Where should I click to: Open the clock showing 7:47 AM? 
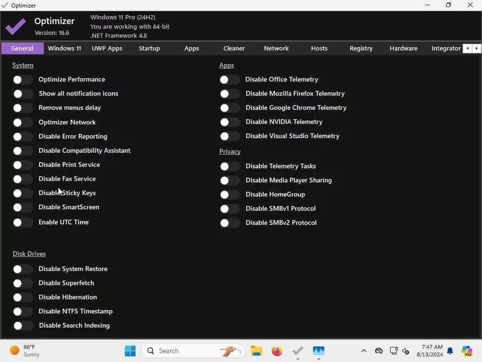click(430, 351)
